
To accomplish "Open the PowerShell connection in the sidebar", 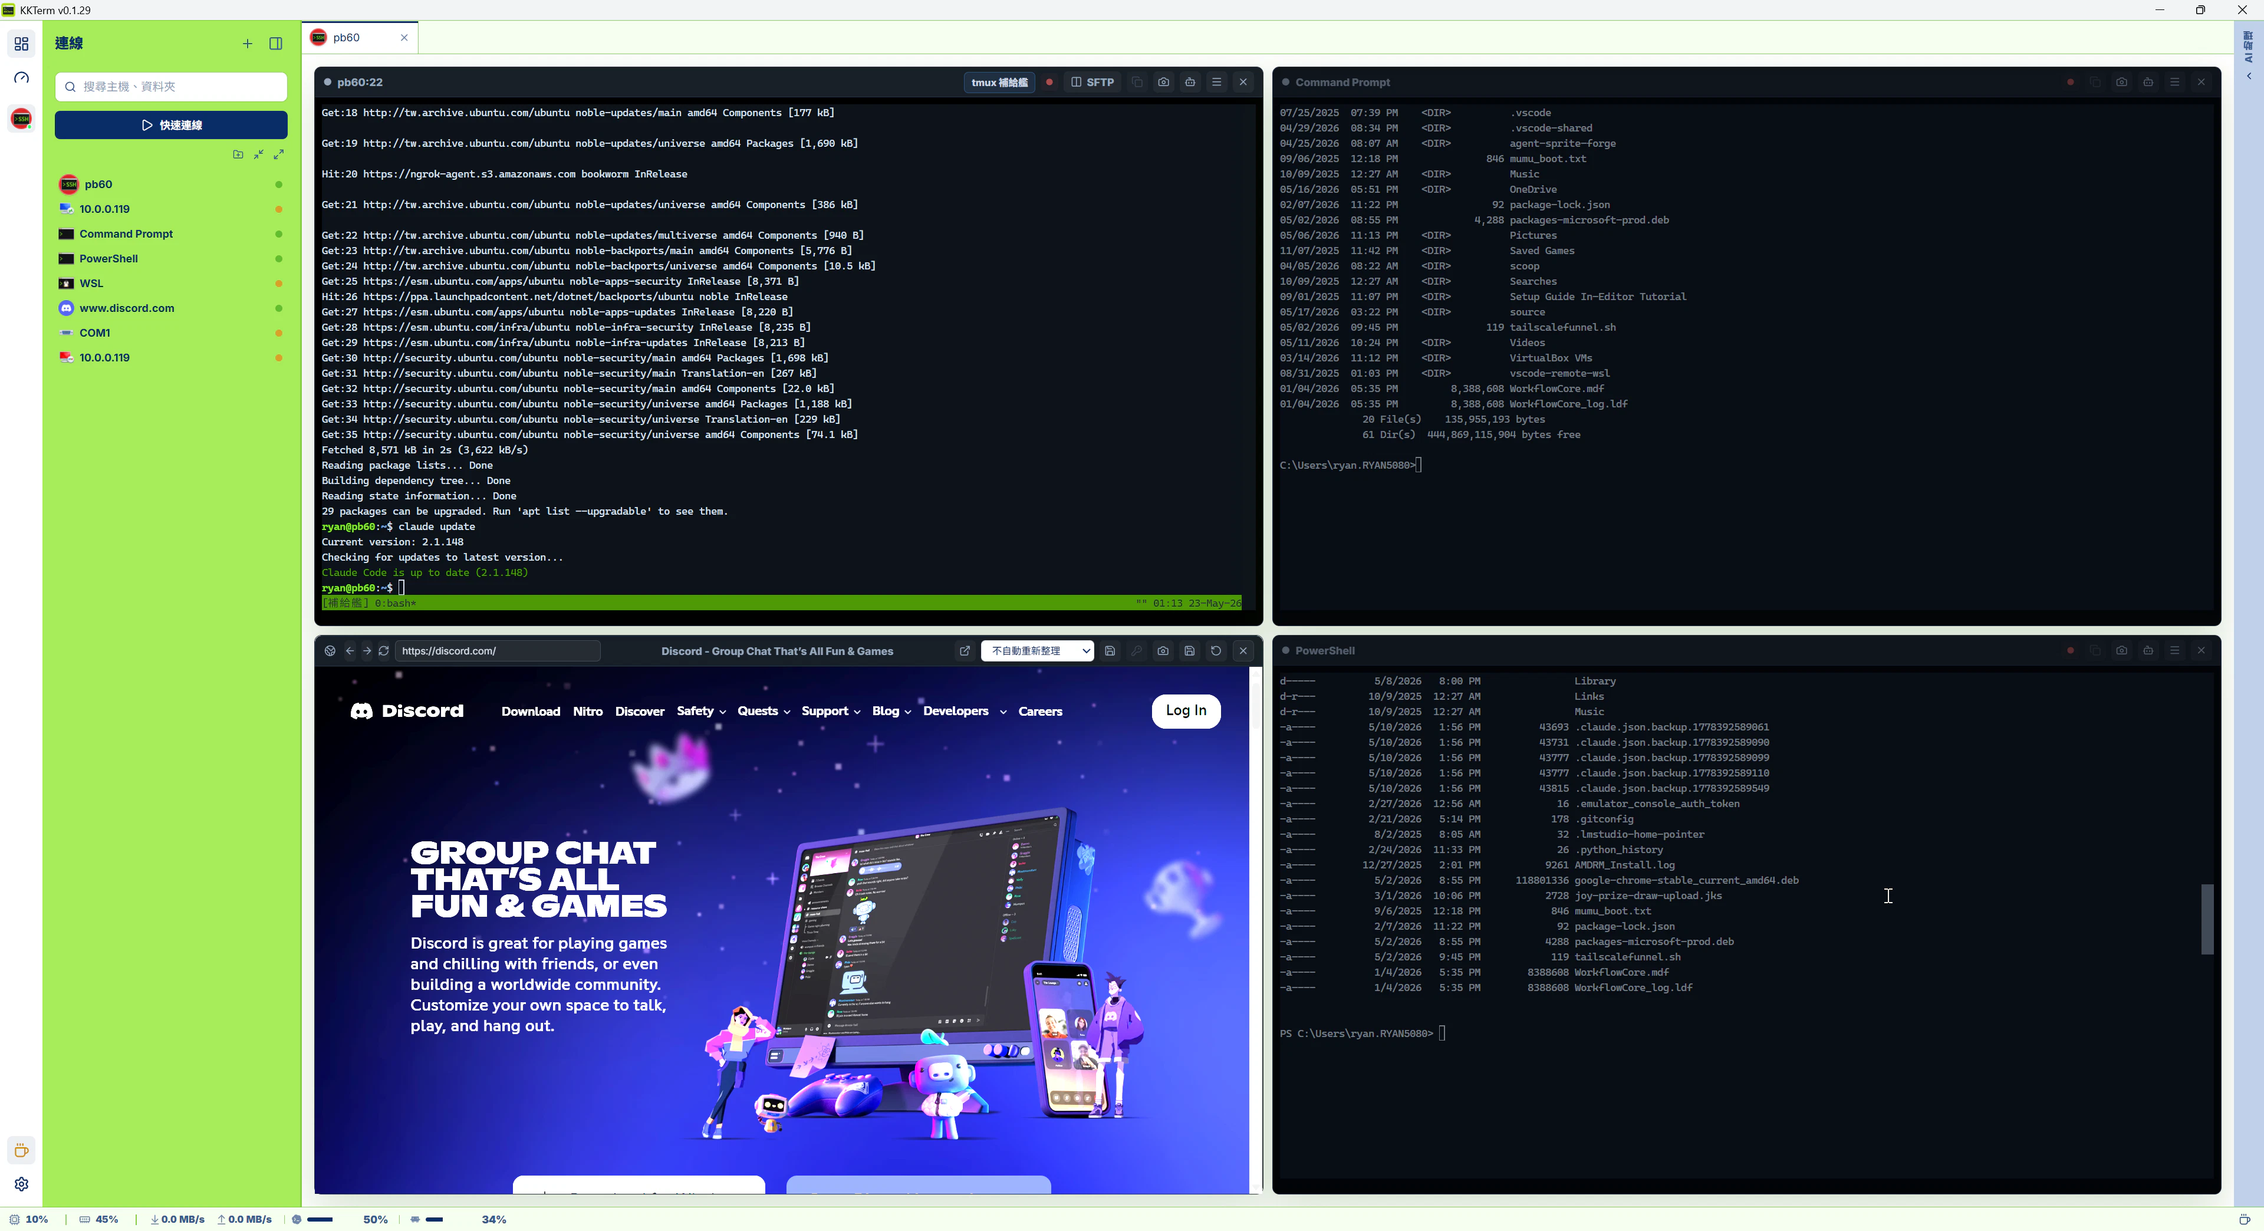I will 170,258.
